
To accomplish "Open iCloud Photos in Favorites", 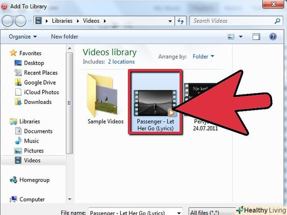I will point(37,92).
